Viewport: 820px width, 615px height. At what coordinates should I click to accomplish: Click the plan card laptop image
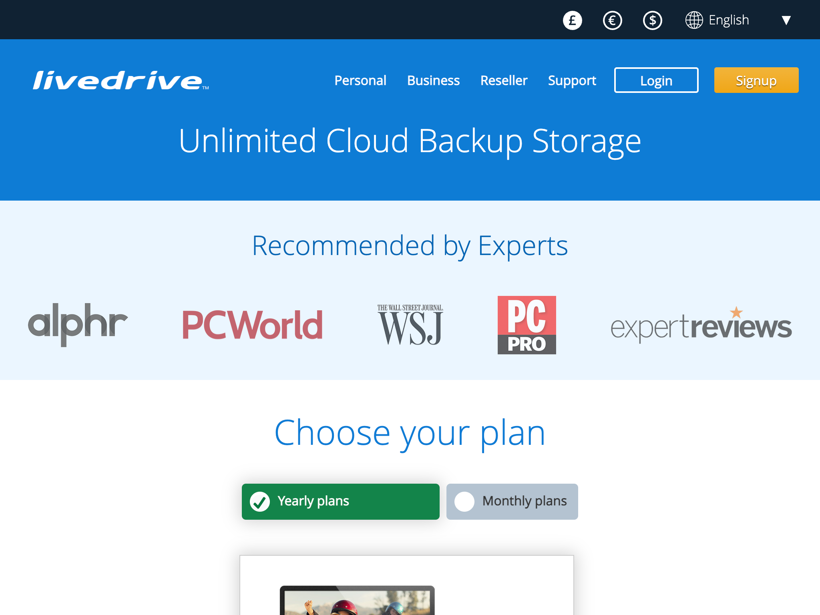click(x=357, y=600)
